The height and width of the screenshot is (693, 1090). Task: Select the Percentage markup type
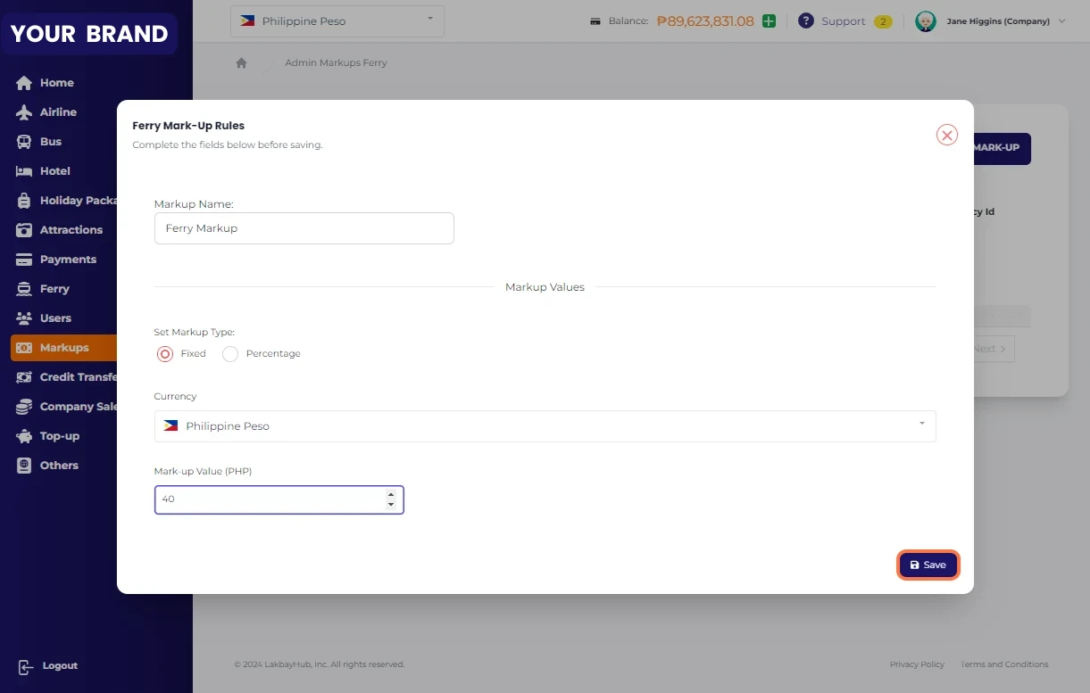(230, 354)
